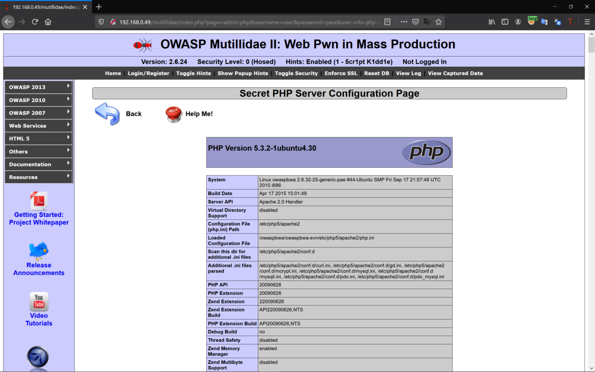
Task: Open Video Tutorials link
Action: pos(39,319)
